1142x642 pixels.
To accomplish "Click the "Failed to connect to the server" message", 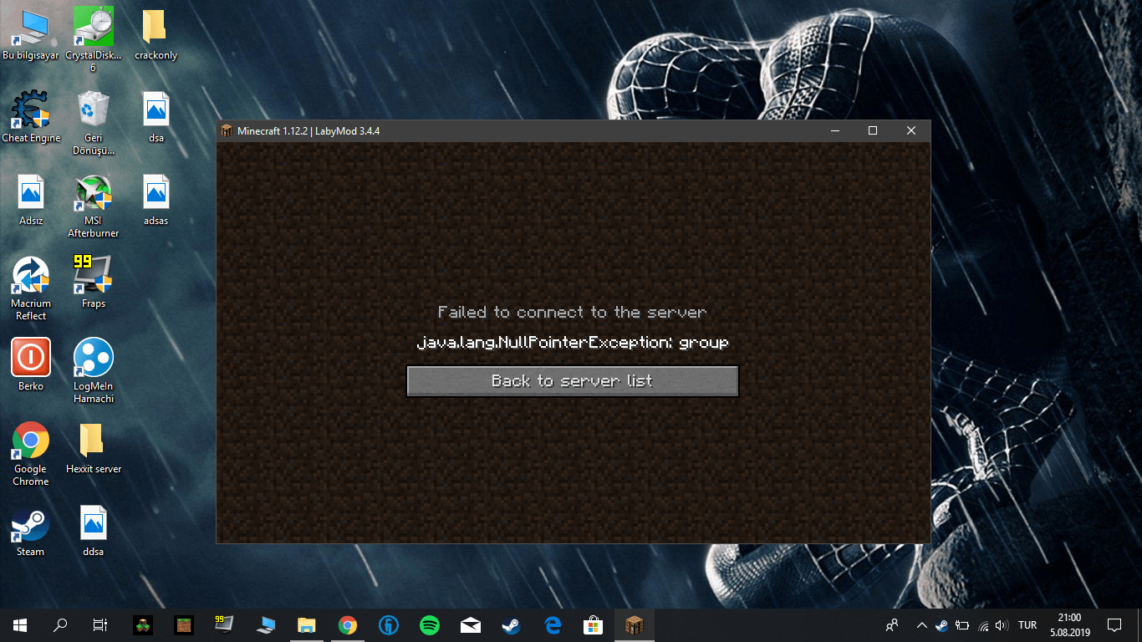I will click(573, 313).
